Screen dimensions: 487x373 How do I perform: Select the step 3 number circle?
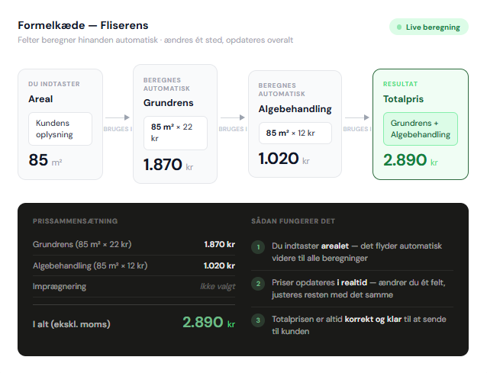[x=258, y=320]
